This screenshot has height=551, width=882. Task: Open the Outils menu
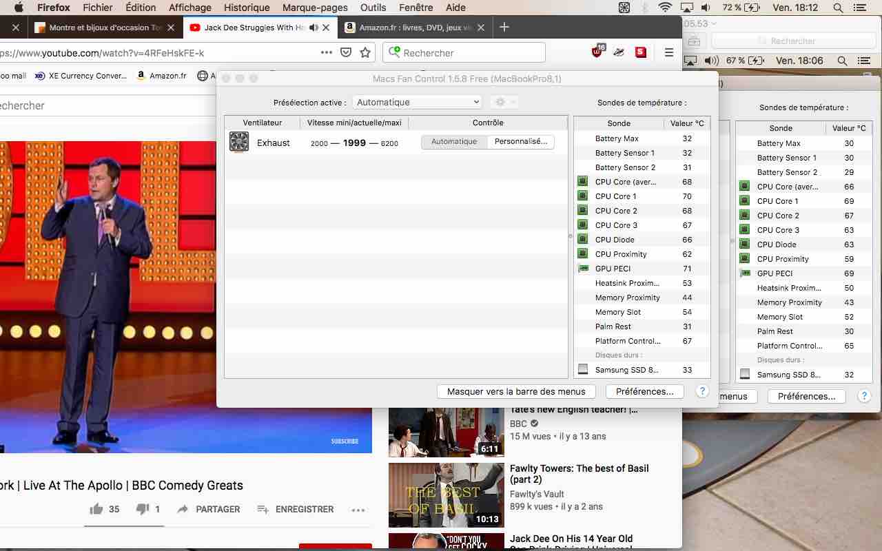(373, 8)
